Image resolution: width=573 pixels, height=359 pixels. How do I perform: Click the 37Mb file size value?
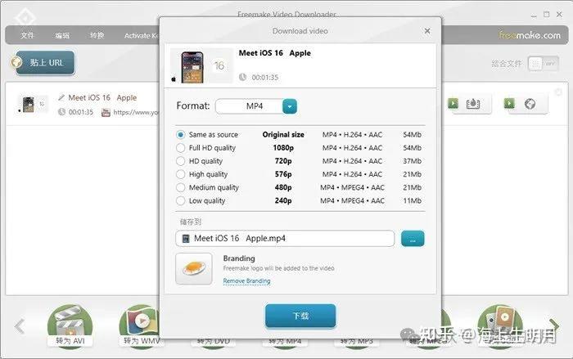tap(413, 161)
